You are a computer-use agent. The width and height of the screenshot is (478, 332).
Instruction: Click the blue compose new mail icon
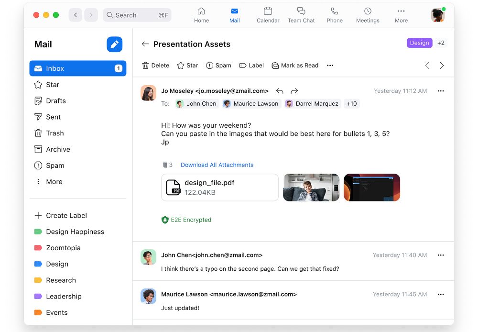coord(114,44)
